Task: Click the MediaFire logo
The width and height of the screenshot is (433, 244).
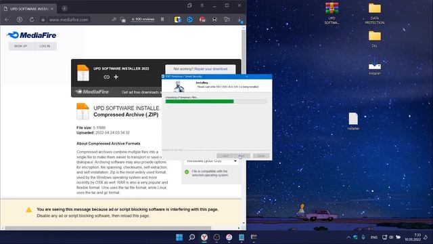Action: point(32,35)
